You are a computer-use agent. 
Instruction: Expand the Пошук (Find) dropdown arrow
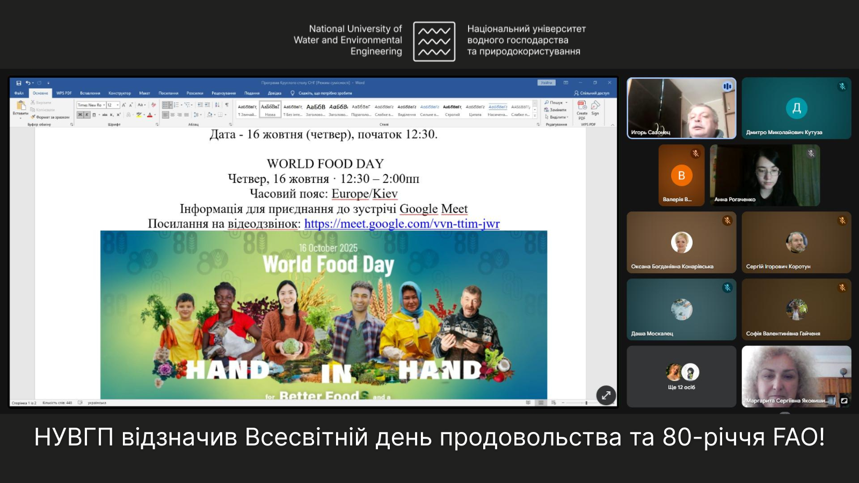[x=566, y=103]
